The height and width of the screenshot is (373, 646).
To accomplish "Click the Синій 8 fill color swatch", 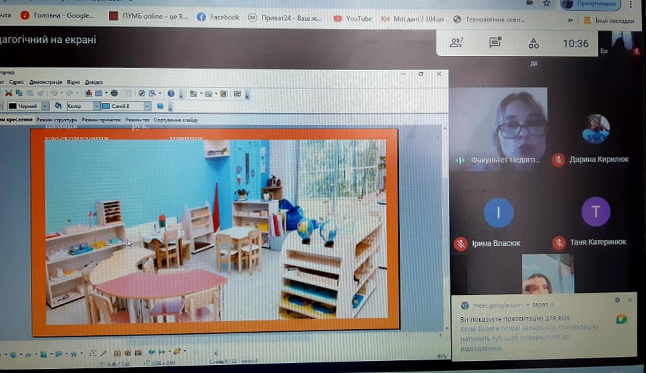I will [106, 106].
